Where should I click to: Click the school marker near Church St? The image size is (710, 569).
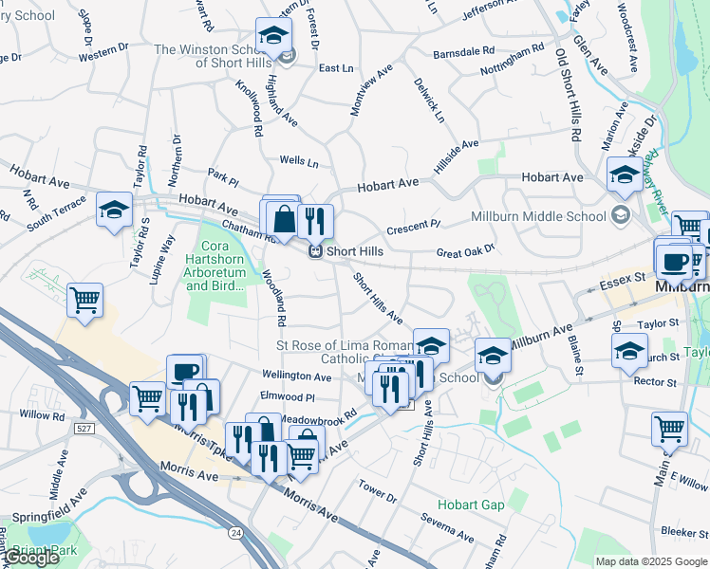[x=629, y=354]
